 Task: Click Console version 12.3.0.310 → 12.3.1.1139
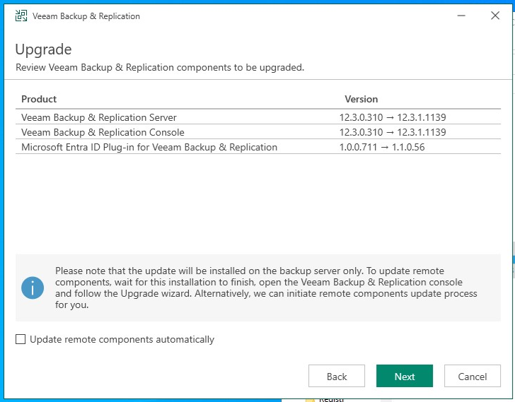point(393,132)
